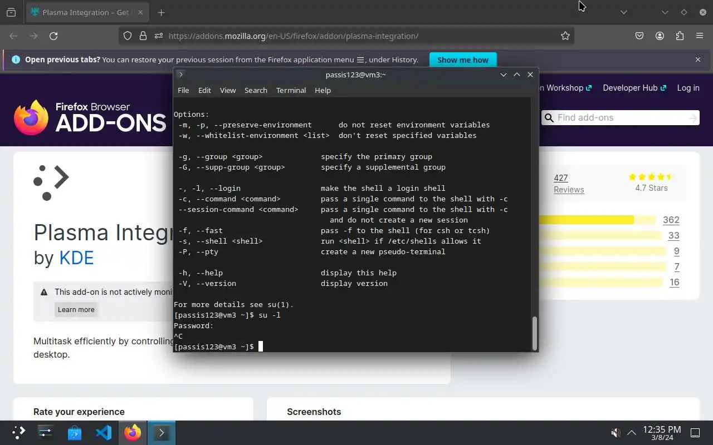
Task: Open the KDE author link
Action: 76,258
